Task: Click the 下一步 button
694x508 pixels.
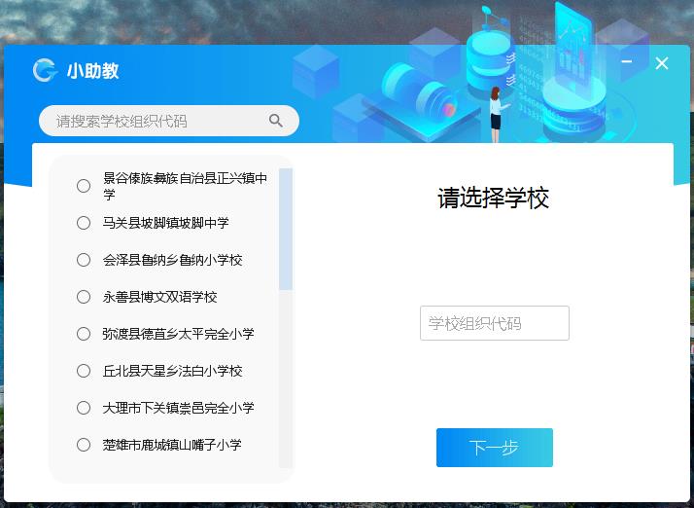Action: click(495, 448)
